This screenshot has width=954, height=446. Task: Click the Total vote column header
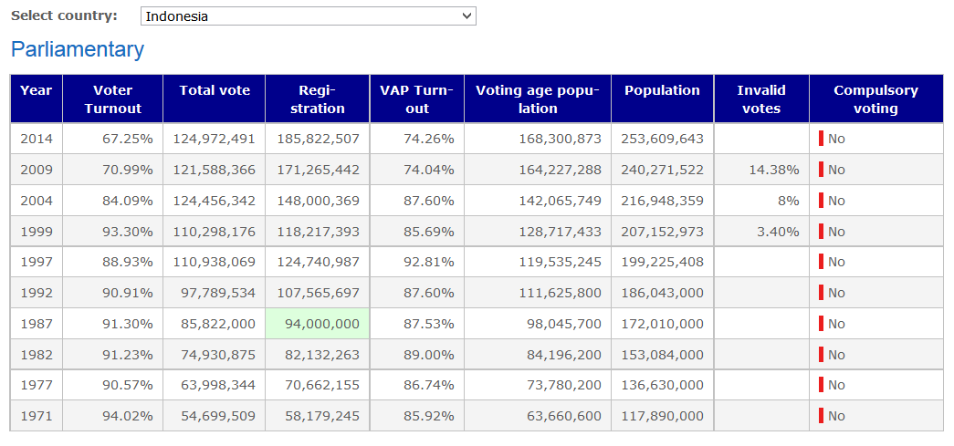click(215, 90)
